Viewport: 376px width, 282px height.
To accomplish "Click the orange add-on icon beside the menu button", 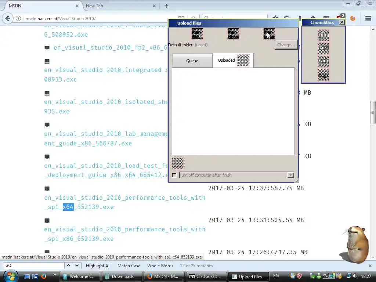I will pyautogui.click(x=352, y=18).
